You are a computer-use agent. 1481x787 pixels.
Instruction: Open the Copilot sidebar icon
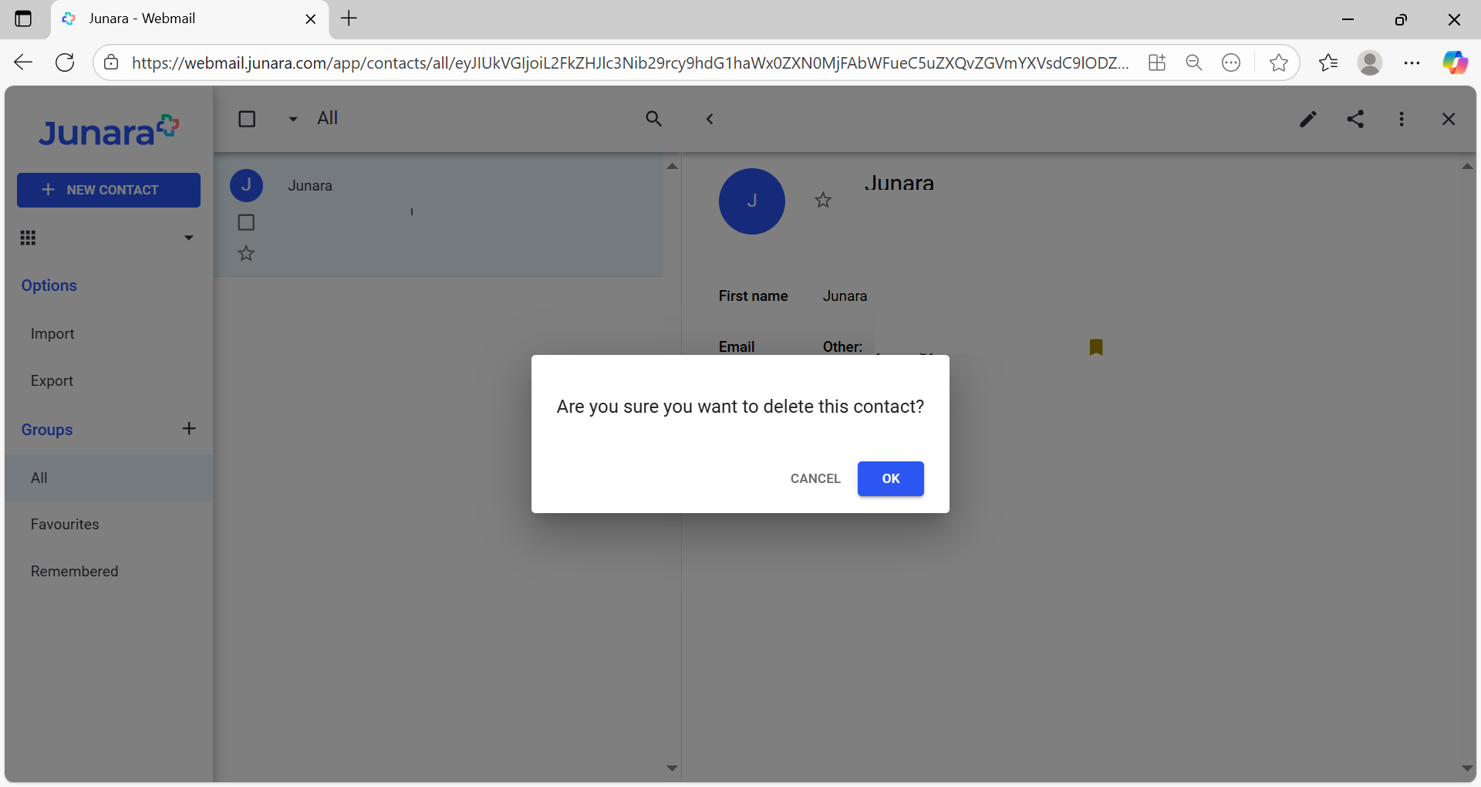point(1455,62)
